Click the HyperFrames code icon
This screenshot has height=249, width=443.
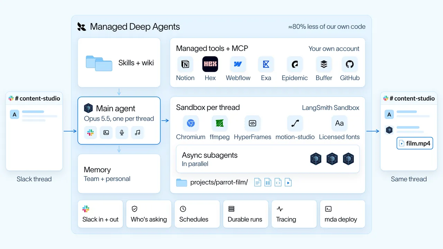pos(252,123)
